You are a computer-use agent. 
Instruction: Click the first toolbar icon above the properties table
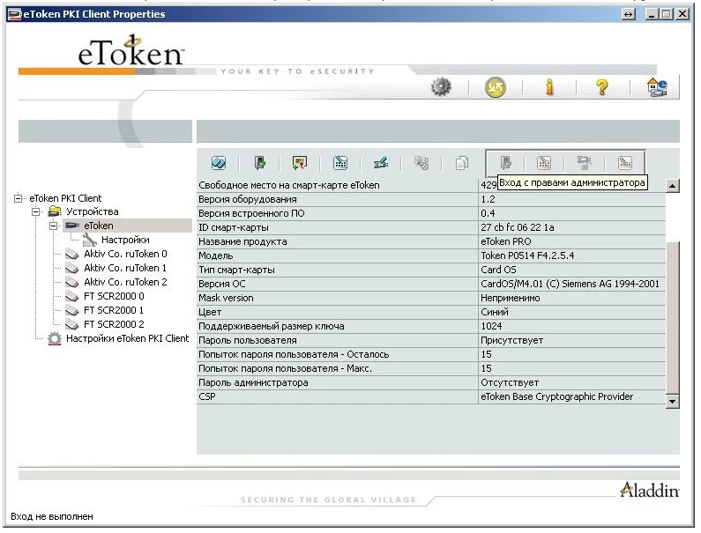[219, 163]
